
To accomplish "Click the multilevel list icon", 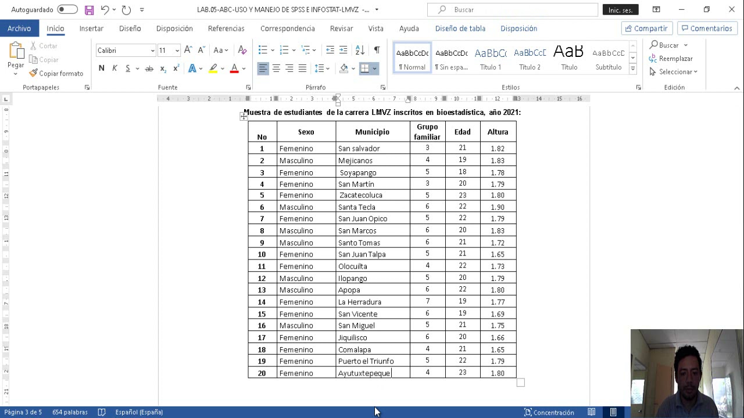I will pyautogui.click(x=306, y=51).
